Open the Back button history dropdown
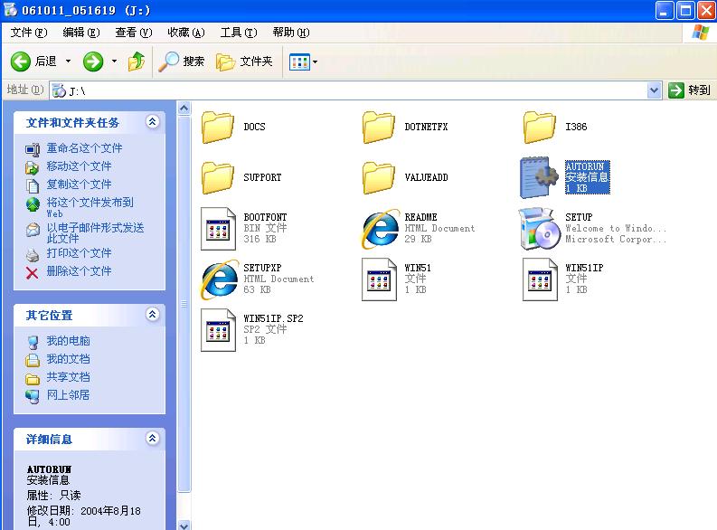Image resolution: width=717 pixels, height=530 pixels. pyautogui.click(x=68, y=62)
